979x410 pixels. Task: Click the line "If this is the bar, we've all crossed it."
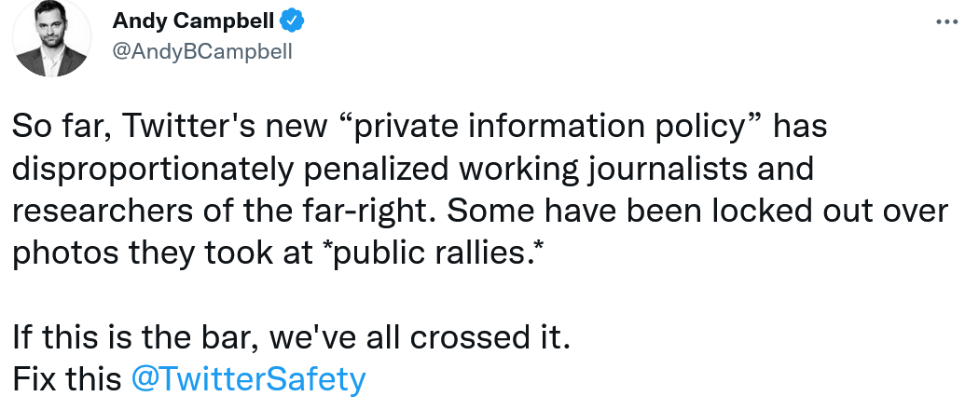pyautogui.click(x=291, y=337)
